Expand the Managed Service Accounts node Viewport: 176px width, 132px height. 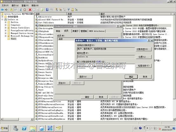(x=5, y=33)
